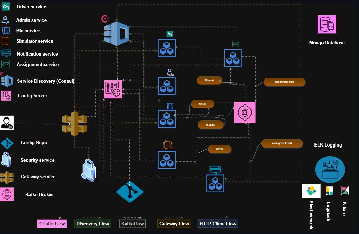Select the Gateway Flow legend box
The width and height of the screenshot is (359, 234).
174,224
